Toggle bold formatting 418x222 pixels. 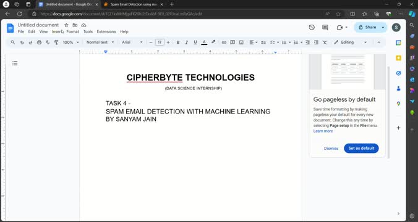coord(178,43)
